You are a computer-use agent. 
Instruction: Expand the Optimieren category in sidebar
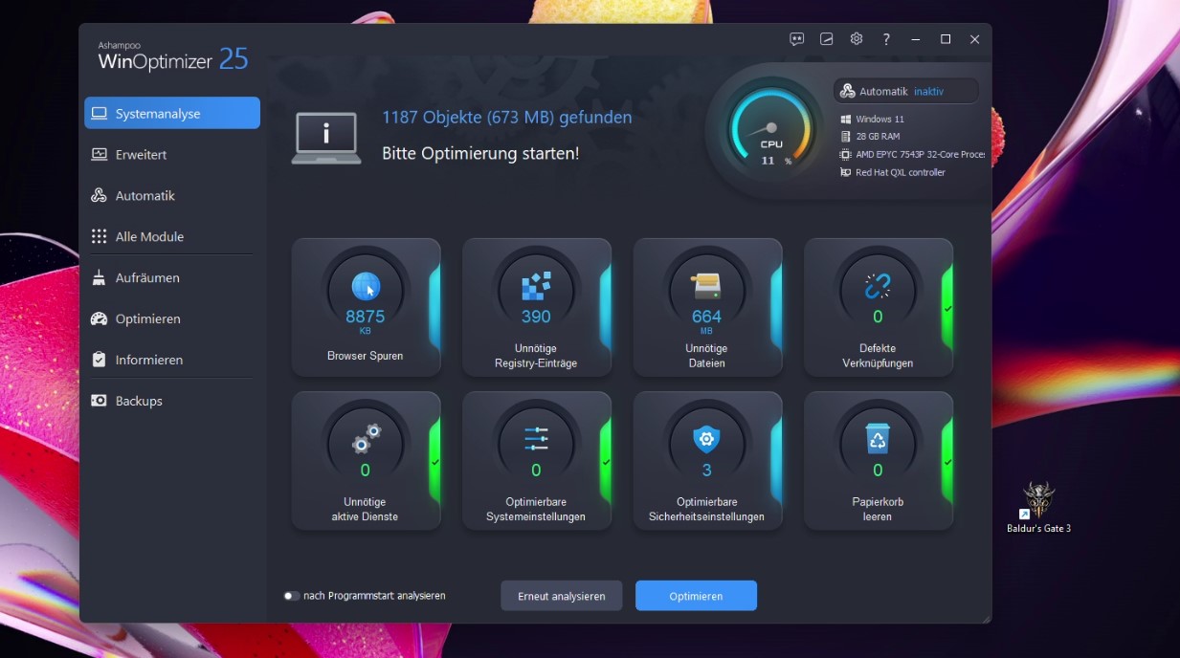147,318
